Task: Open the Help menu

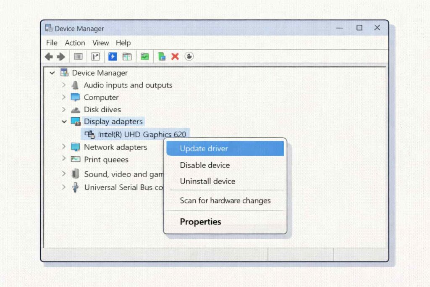Action: click(123, 43)
